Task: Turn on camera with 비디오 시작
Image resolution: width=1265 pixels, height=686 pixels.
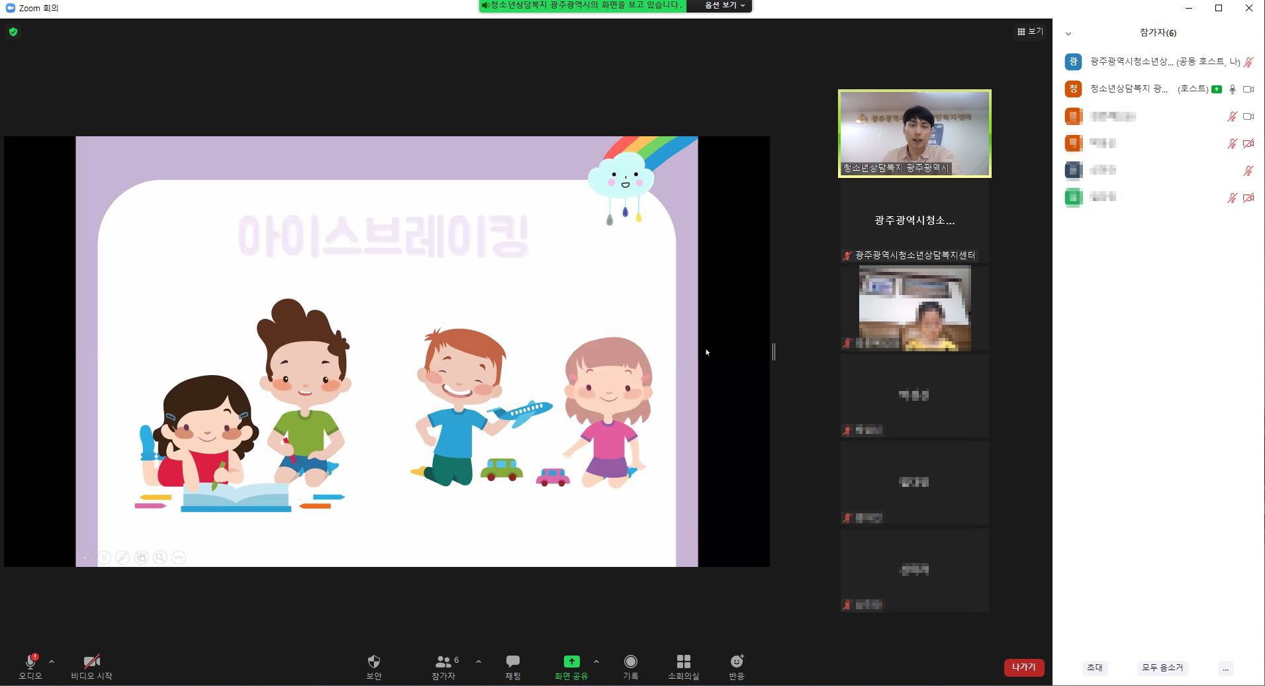Action: [91, 662]
